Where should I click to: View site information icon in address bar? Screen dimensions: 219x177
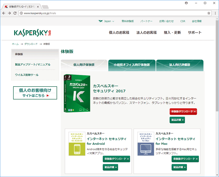[21, 13]
